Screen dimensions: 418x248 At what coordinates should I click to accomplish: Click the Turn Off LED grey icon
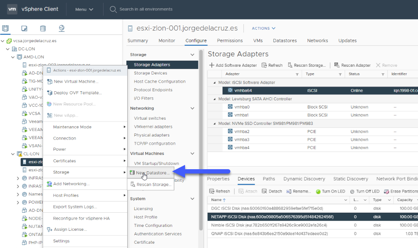tap(352, 192)
